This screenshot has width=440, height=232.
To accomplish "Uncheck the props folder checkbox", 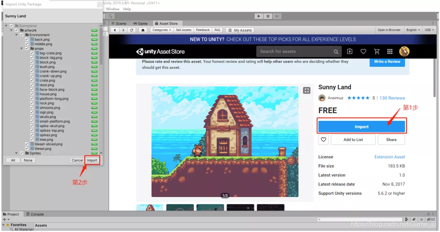I will click(27, 48).
